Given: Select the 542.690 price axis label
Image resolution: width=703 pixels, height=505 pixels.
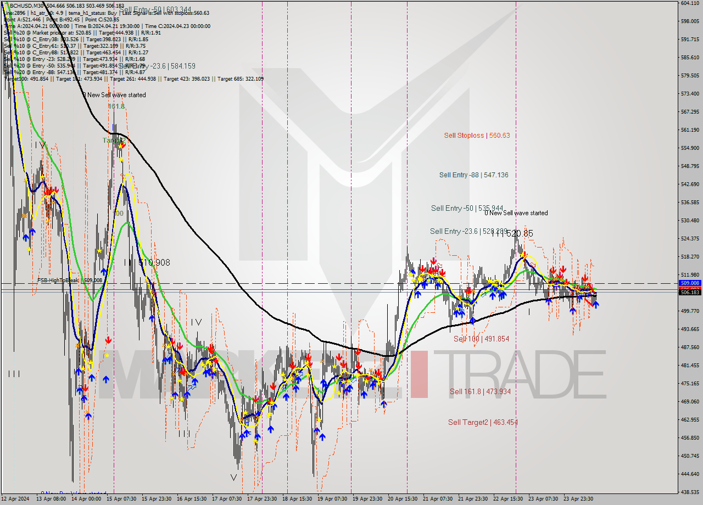Looking at the screenshot, I should click(690, 184).
